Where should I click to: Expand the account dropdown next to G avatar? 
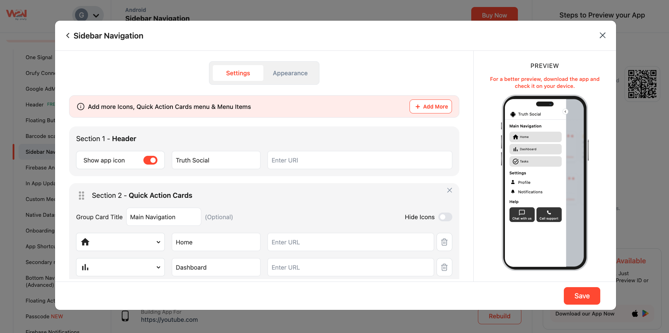tap(96, 15)
